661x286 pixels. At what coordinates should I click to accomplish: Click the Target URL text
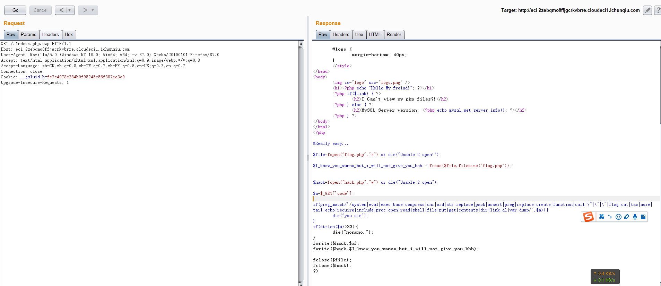pyautogui.click(x=570, y=10)
